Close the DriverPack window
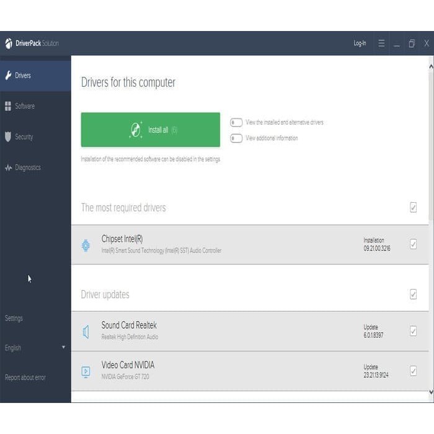The height and width of the screenshot is (434, 434). point(427,43)
